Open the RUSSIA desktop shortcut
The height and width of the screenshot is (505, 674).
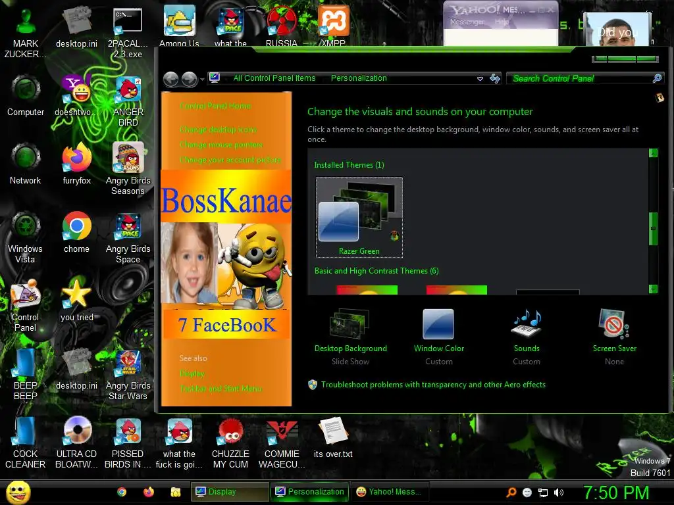[x=282, y=26]
